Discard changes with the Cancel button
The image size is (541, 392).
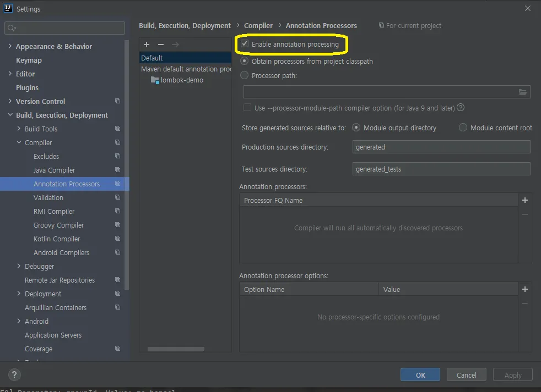click(x=466, y=375)
